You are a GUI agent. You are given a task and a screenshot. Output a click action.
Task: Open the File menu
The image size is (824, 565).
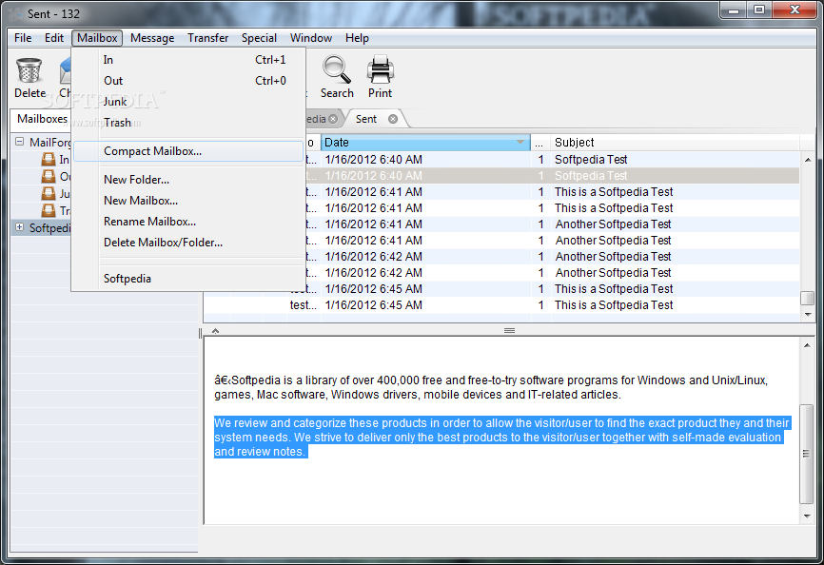pos(23,38)
